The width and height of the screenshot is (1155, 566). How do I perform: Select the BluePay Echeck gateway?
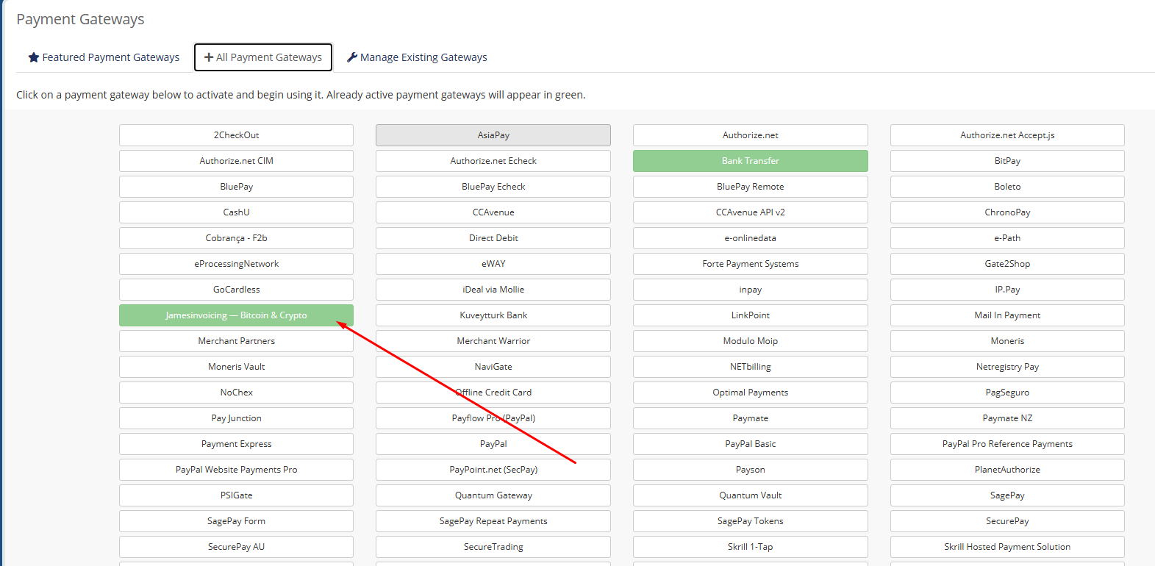click(493, 187)
